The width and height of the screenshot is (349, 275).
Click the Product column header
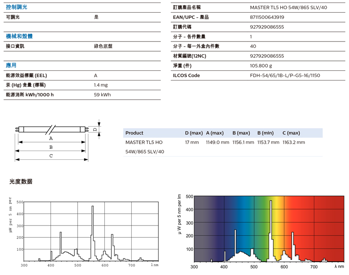pos(134,133)
